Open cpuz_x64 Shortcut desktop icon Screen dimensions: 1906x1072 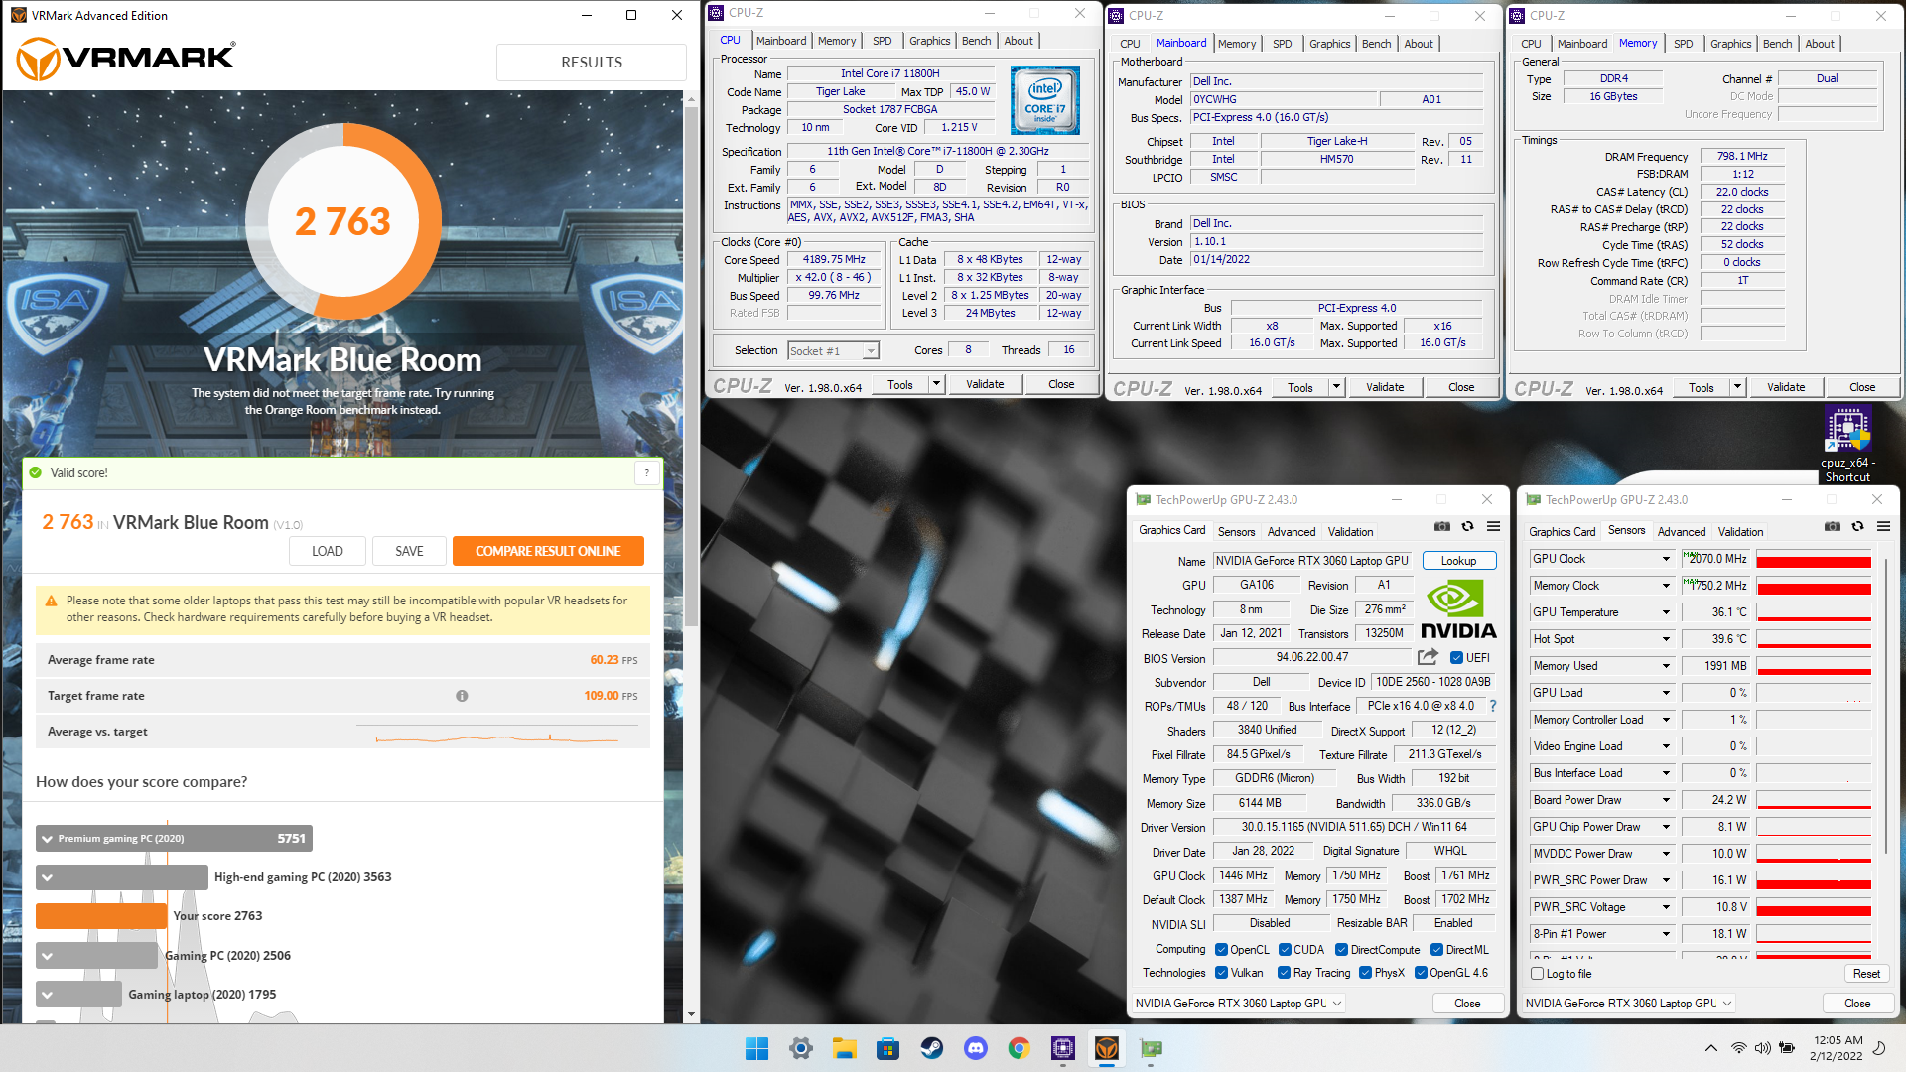point(1847,445)
